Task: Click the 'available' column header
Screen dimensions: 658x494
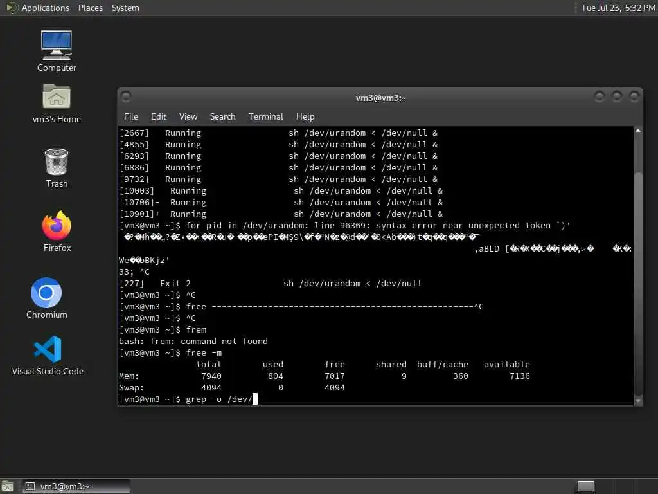Action: pyautogui.click(x=506, y=364)
